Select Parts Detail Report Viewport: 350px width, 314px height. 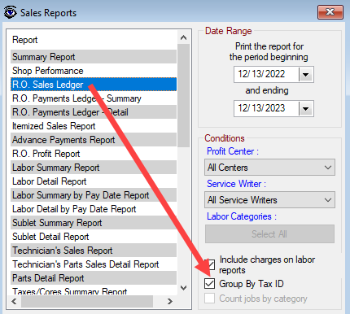pyautogui.click(x=94, y=278)
